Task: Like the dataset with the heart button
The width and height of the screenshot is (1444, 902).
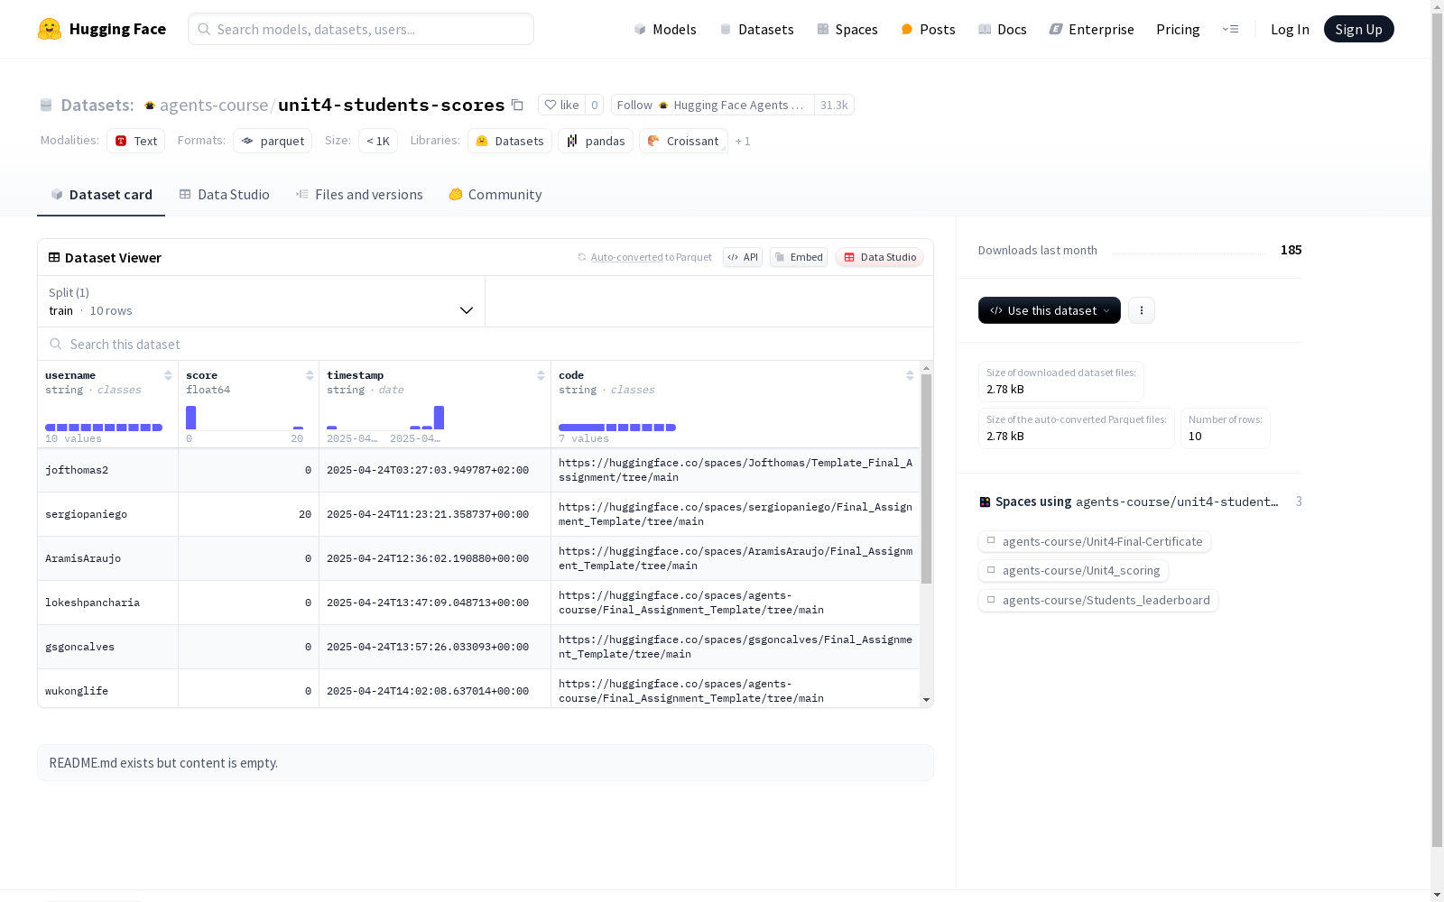Action: [561, 105]
